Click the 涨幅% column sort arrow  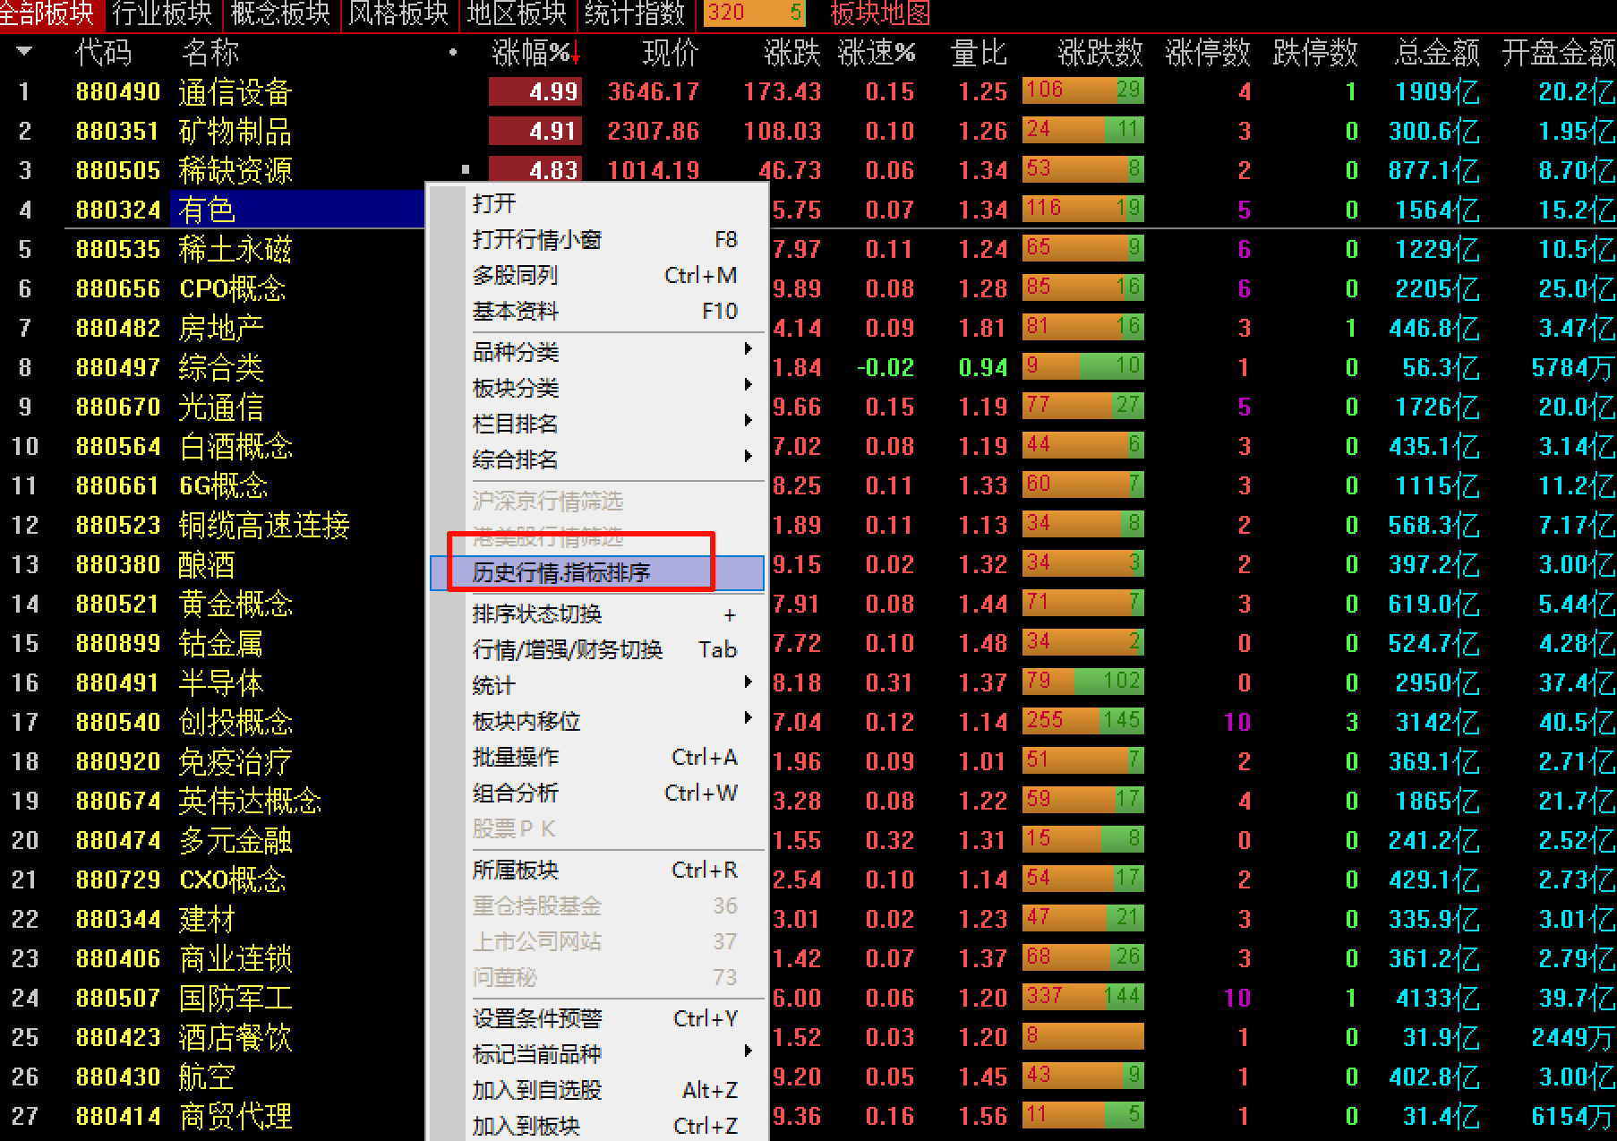click(x=575, y=54)
